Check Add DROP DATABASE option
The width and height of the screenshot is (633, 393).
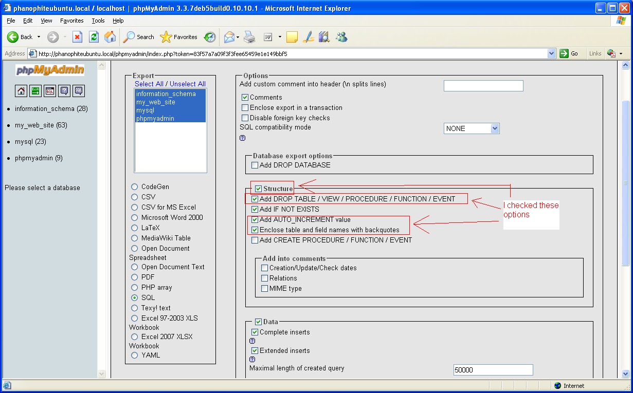click(255, 165)
